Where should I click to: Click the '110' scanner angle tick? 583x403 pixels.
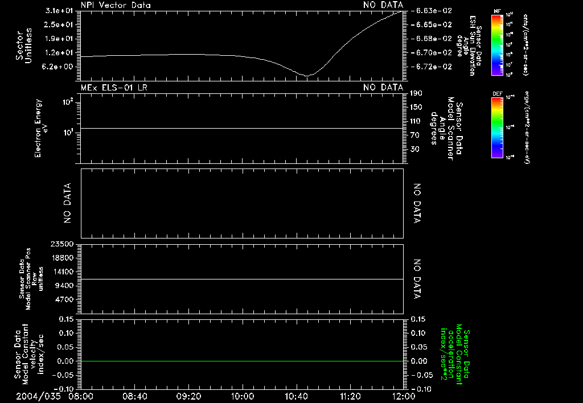[x=416, y=121]
